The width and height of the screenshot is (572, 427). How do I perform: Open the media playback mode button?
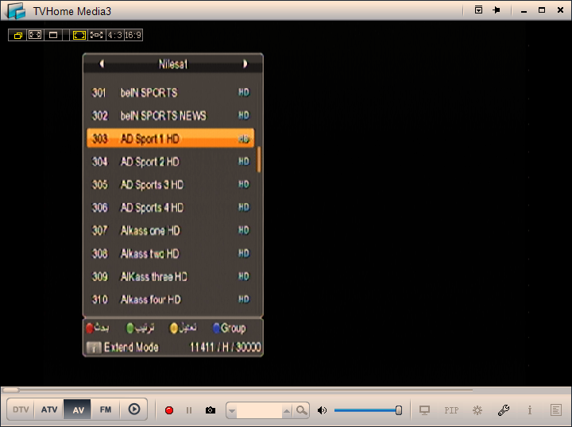pos(134,410)
